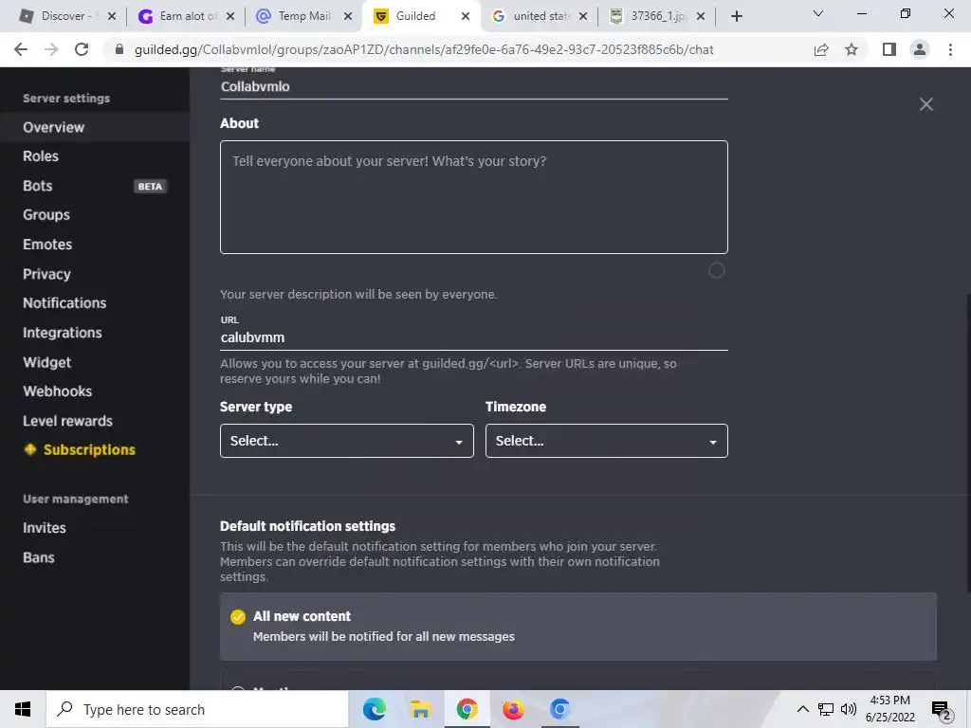
Task: Close server settings with the X icon
Action: click(x=925, y=104)
